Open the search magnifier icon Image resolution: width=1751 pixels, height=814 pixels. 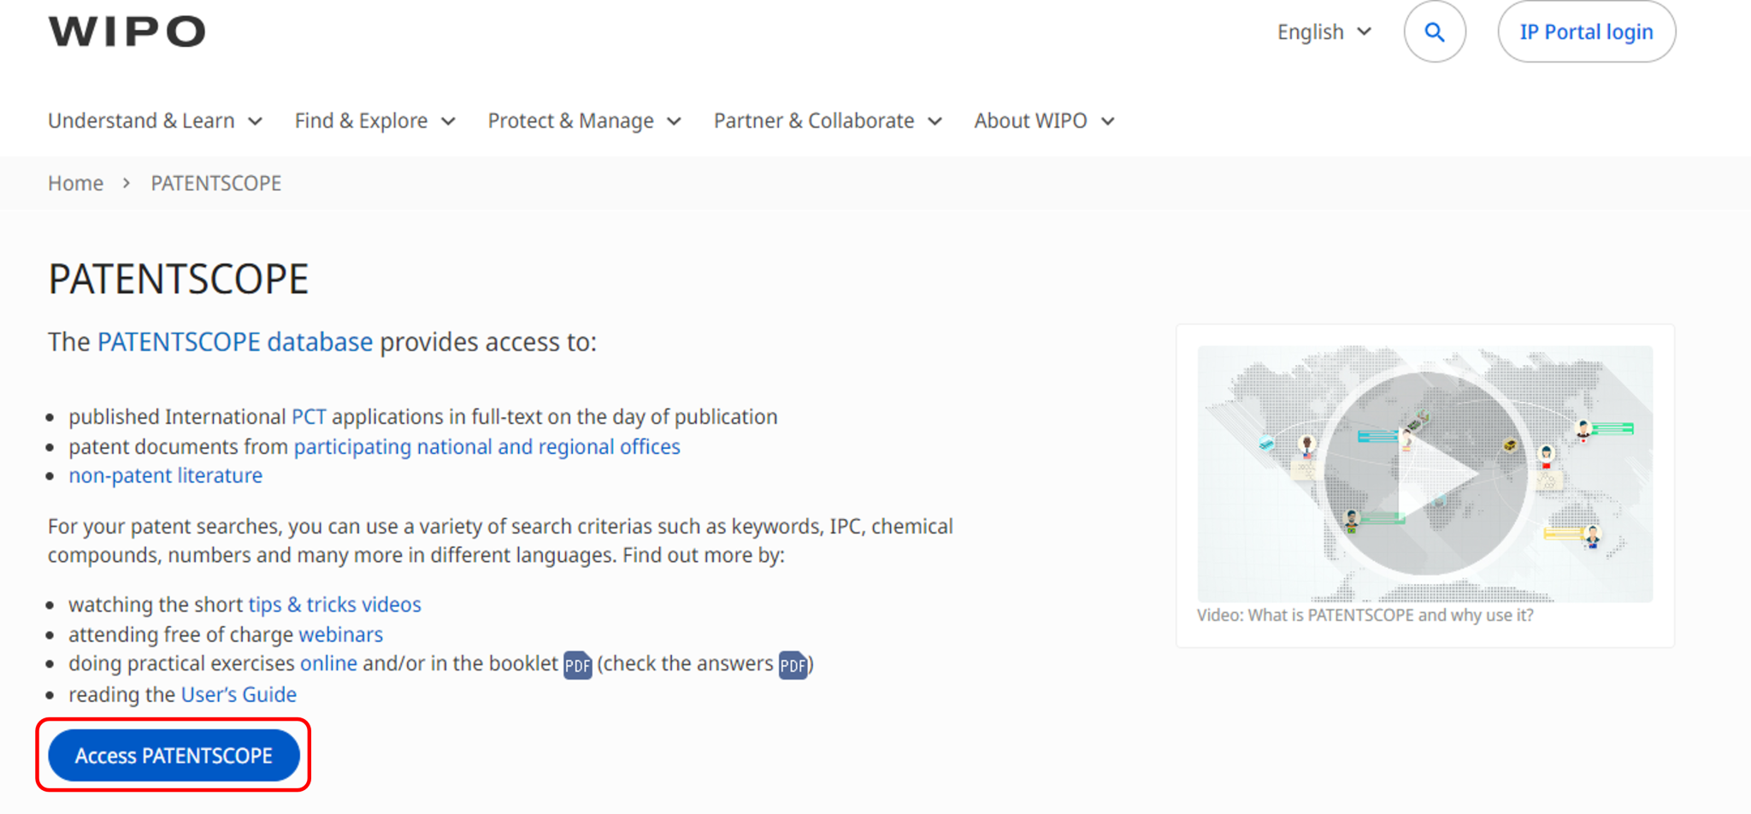click(1434, 32)
